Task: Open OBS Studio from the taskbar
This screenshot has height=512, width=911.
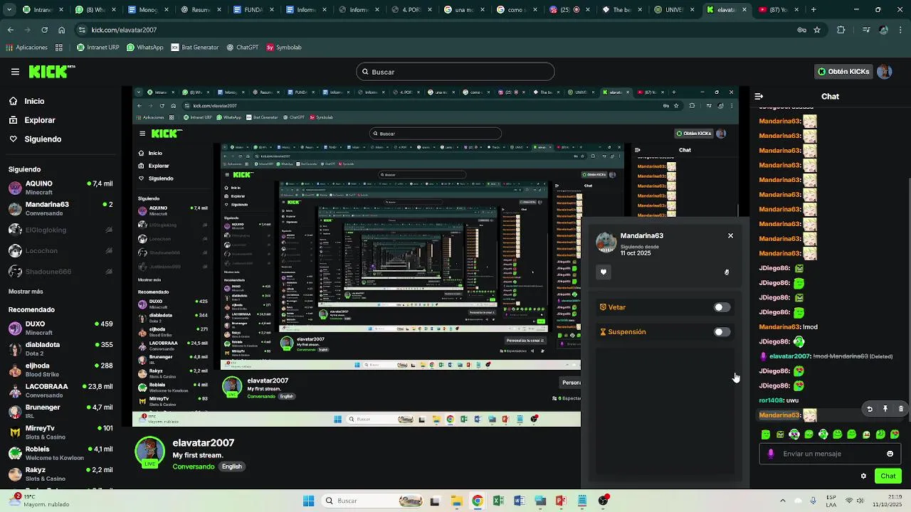Action: click(604, 501)
